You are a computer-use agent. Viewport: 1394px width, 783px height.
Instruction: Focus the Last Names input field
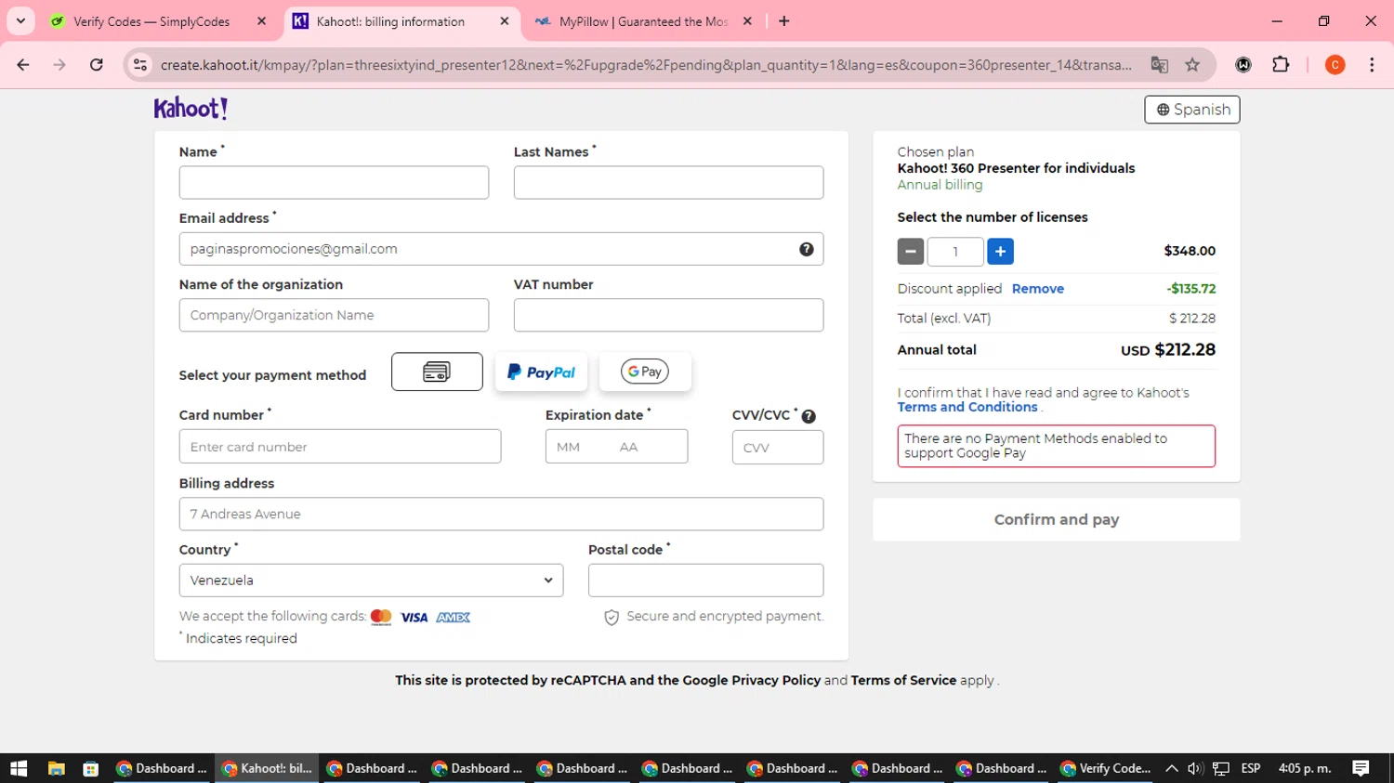(668, 182)
